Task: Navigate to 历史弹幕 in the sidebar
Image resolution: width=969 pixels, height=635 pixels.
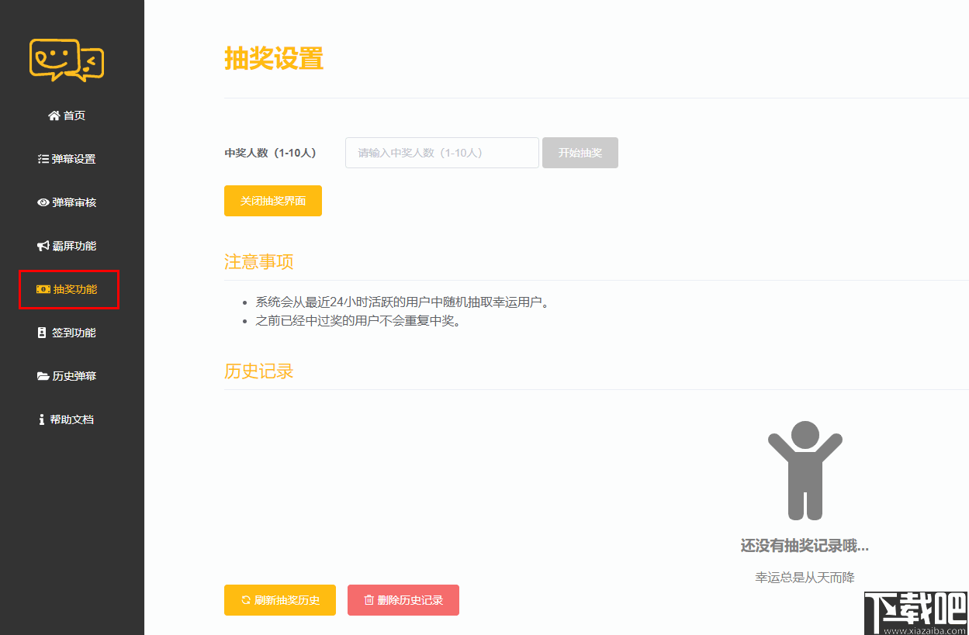Action: 74,375
